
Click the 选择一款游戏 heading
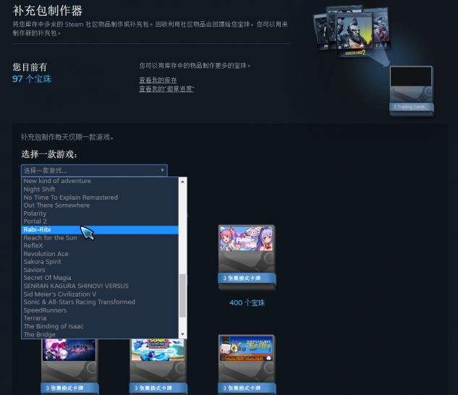point(49,154)
